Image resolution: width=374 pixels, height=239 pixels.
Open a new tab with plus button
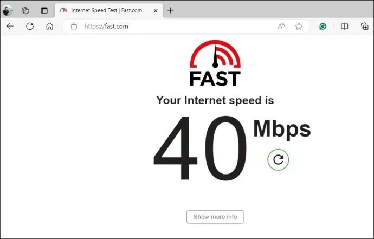click(x=170, y=10)
